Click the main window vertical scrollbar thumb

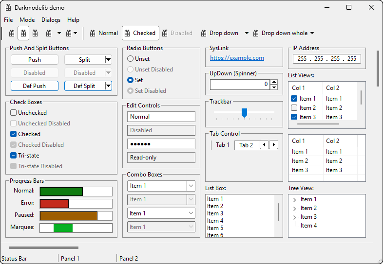click(x=378, y=68)
